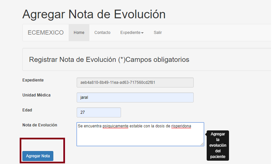
Task: Open the Home menu item
Action: click(79, 33)
